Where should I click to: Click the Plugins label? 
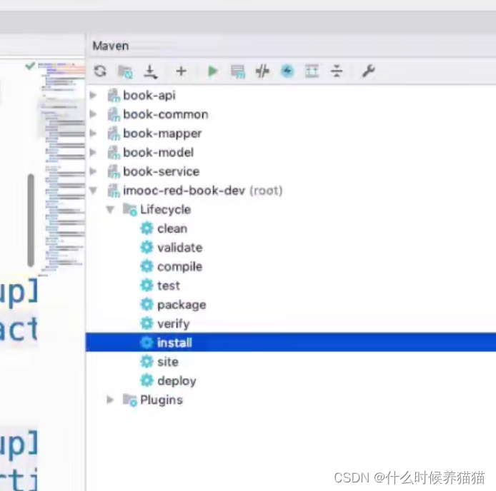162,400
